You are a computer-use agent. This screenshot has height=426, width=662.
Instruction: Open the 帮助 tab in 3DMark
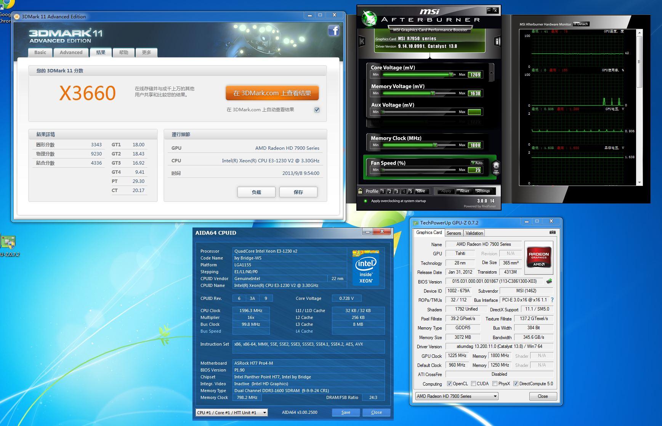(x=123, y=53)
